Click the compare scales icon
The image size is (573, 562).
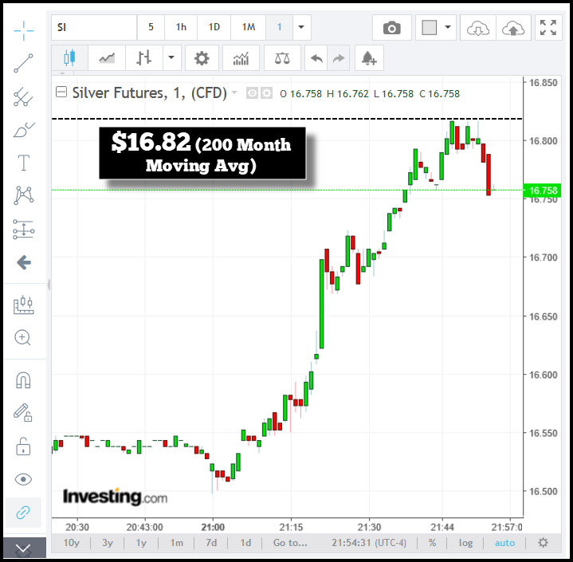282,58
